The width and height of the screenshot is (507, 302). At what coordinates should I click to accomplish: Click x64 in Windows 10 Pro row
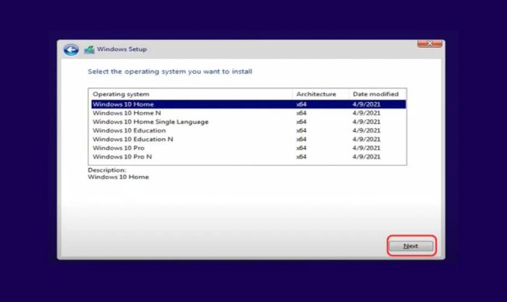[301, 148]
